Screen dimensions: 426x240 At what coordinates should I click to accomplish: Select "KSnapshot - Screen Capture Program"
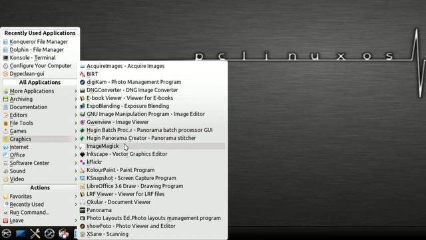click(152, 178)
